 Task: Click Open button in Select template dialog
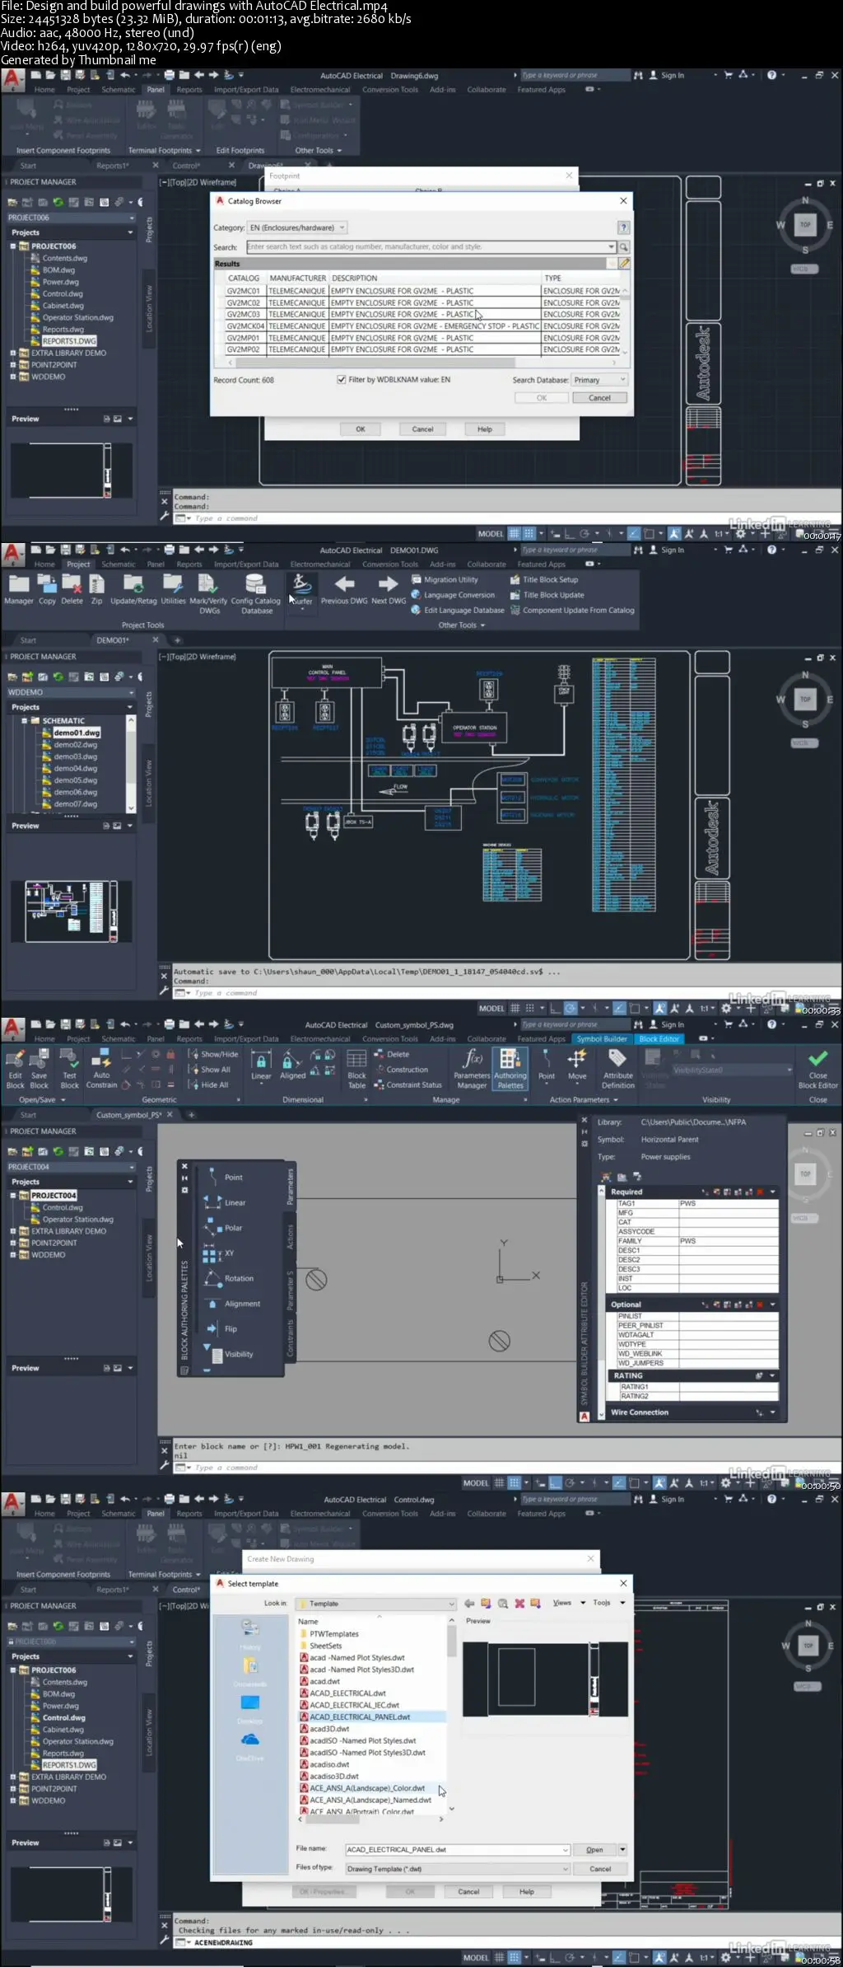[x=594, y=1849]
